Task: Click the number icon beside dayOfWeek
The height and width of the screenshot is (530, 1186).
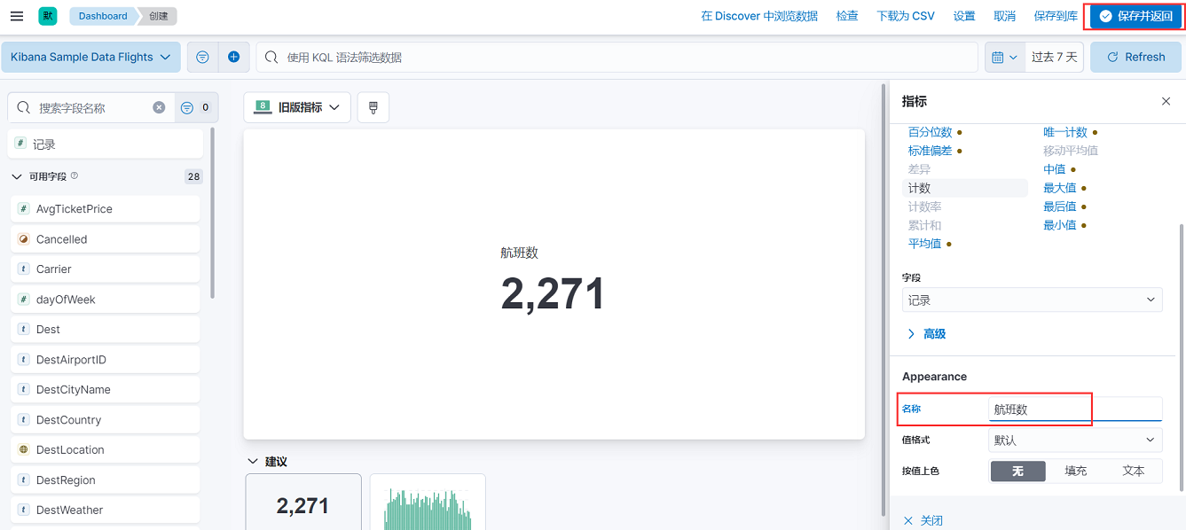Action: point(24,300)
